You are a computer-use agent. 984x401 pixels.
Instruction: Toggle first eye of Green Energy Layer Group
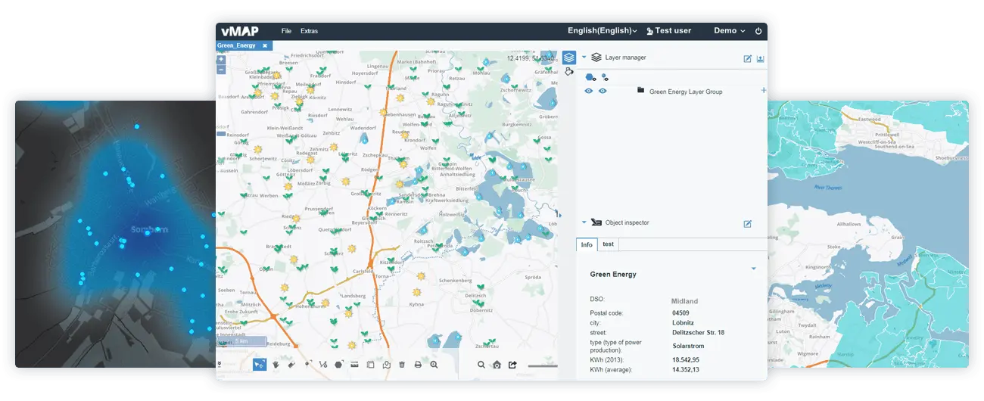pyautogui.click(x=588, y=91)
